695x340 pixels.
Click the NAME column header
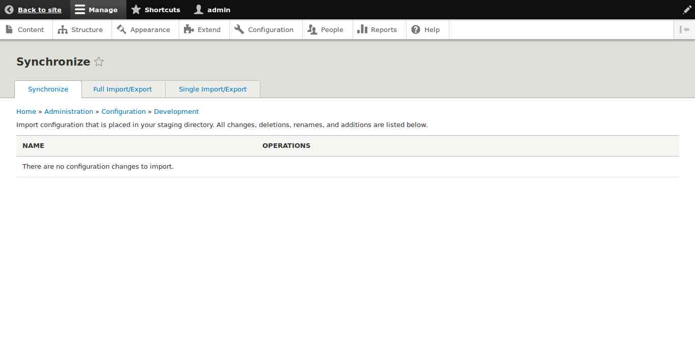[x=33, y=146]
